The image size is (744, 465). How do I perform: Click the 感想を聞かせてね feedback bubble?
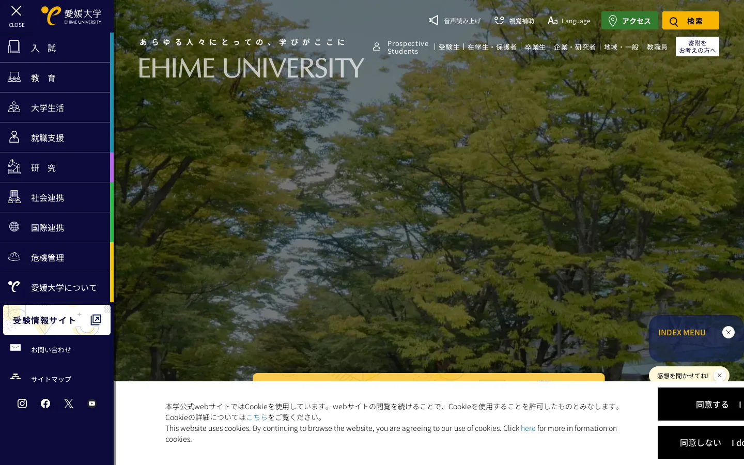[683, 376]
